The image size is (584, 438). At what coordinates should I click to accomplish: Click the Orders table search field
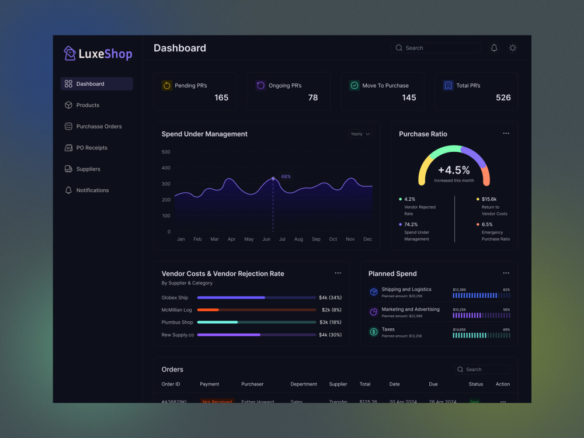[482, 370]
